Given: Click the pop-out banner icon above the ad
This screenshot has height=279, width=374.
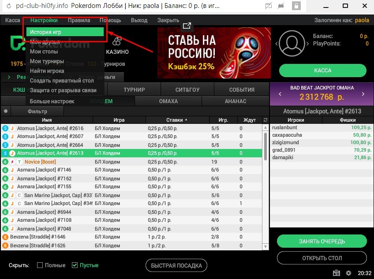Looking at the screenshot, I should (x=187, y=26).
